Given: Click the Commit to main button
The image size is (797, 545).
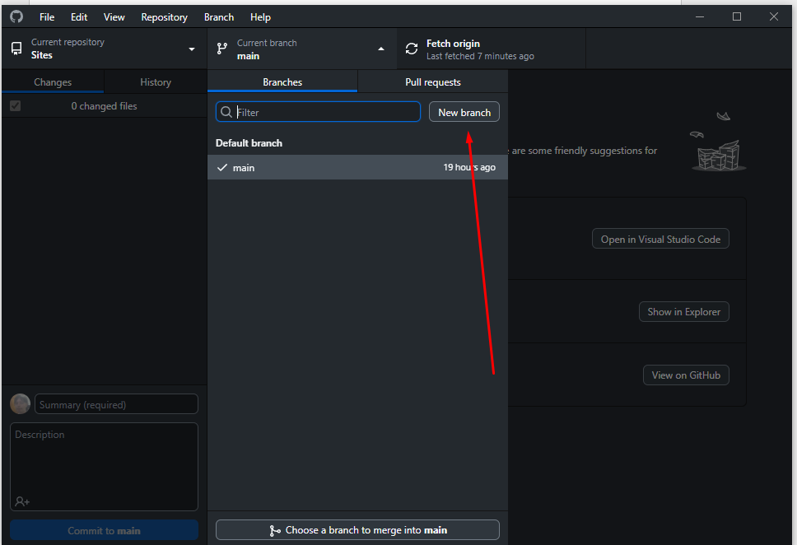Looking at the screenshot, I should (105, 530).
